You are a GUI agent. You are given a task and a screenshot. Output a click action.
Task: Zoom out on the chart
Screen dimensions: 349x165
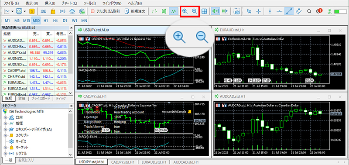pos(195,11)
